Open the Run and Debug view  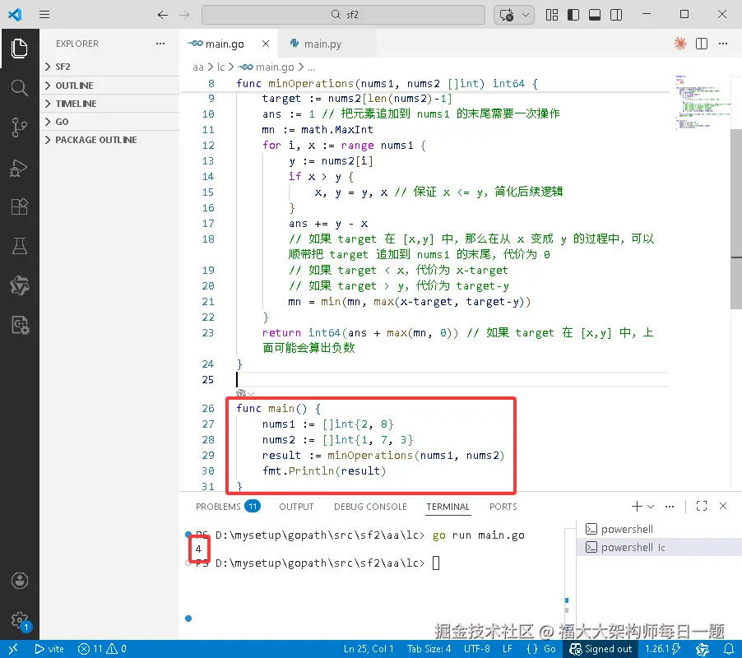pyautogui.click(x=19, y=168)
